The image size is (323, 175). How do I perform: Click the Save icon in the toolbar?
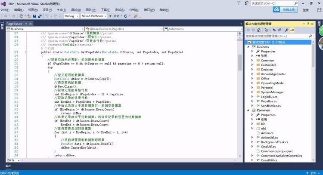pos(34,16)
